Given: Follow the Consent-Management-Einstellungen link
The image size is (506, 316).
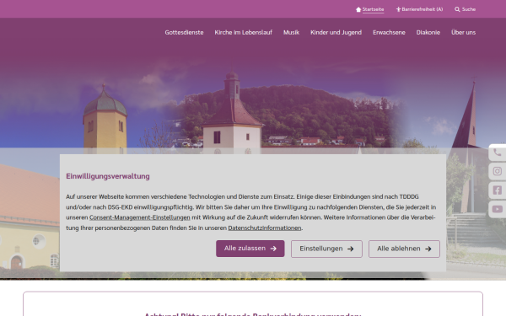Looking at the screenshot, I should [x=140, y=217].
